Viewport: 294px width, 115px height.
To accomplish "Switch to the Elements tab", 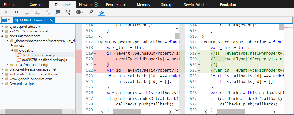I will coord(11,5).
